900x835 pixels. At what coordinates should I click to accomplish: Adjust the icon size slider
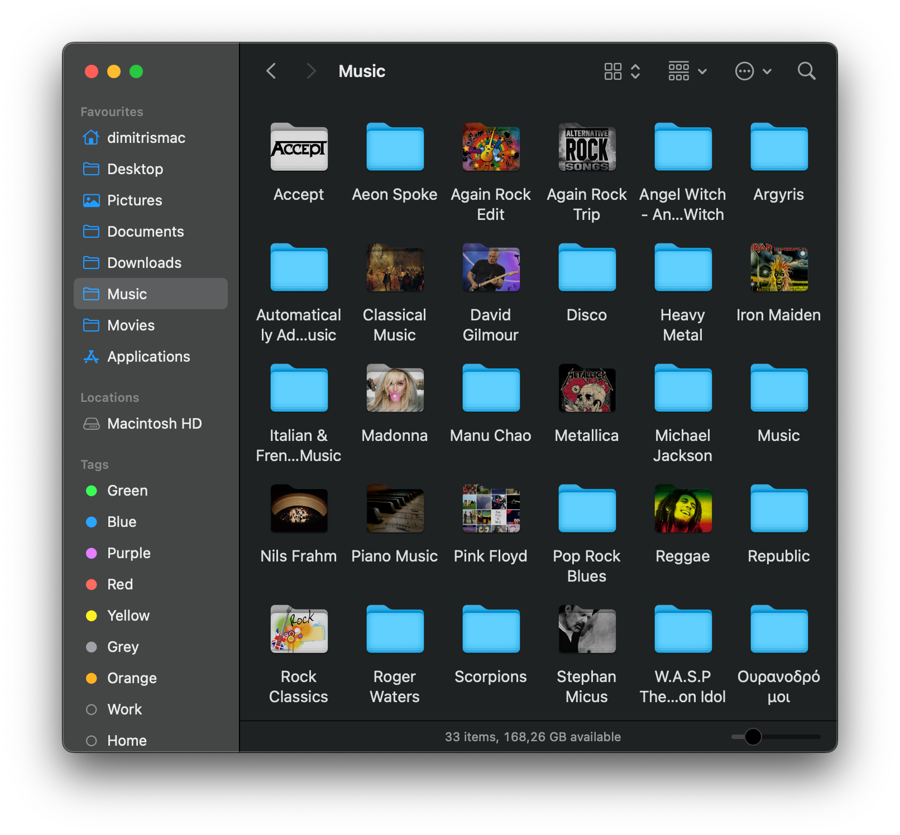753,737
